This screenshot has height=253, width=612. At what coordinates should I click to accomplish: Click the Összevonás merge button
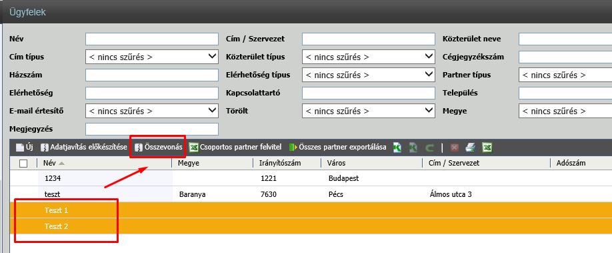coord(158,148)
